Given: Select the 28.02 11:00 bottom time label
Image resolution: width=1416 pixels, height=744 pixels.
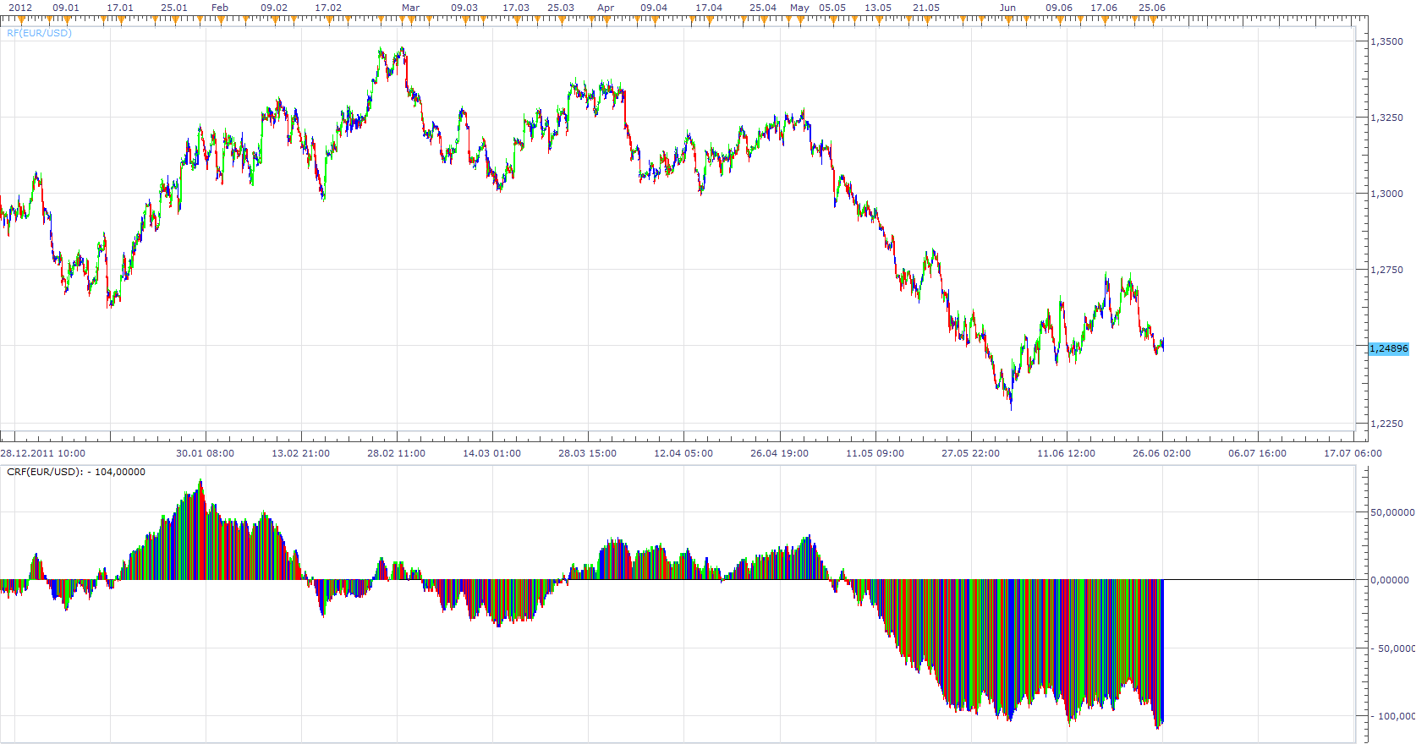Looking at the screenshot, I should [396, 453].
